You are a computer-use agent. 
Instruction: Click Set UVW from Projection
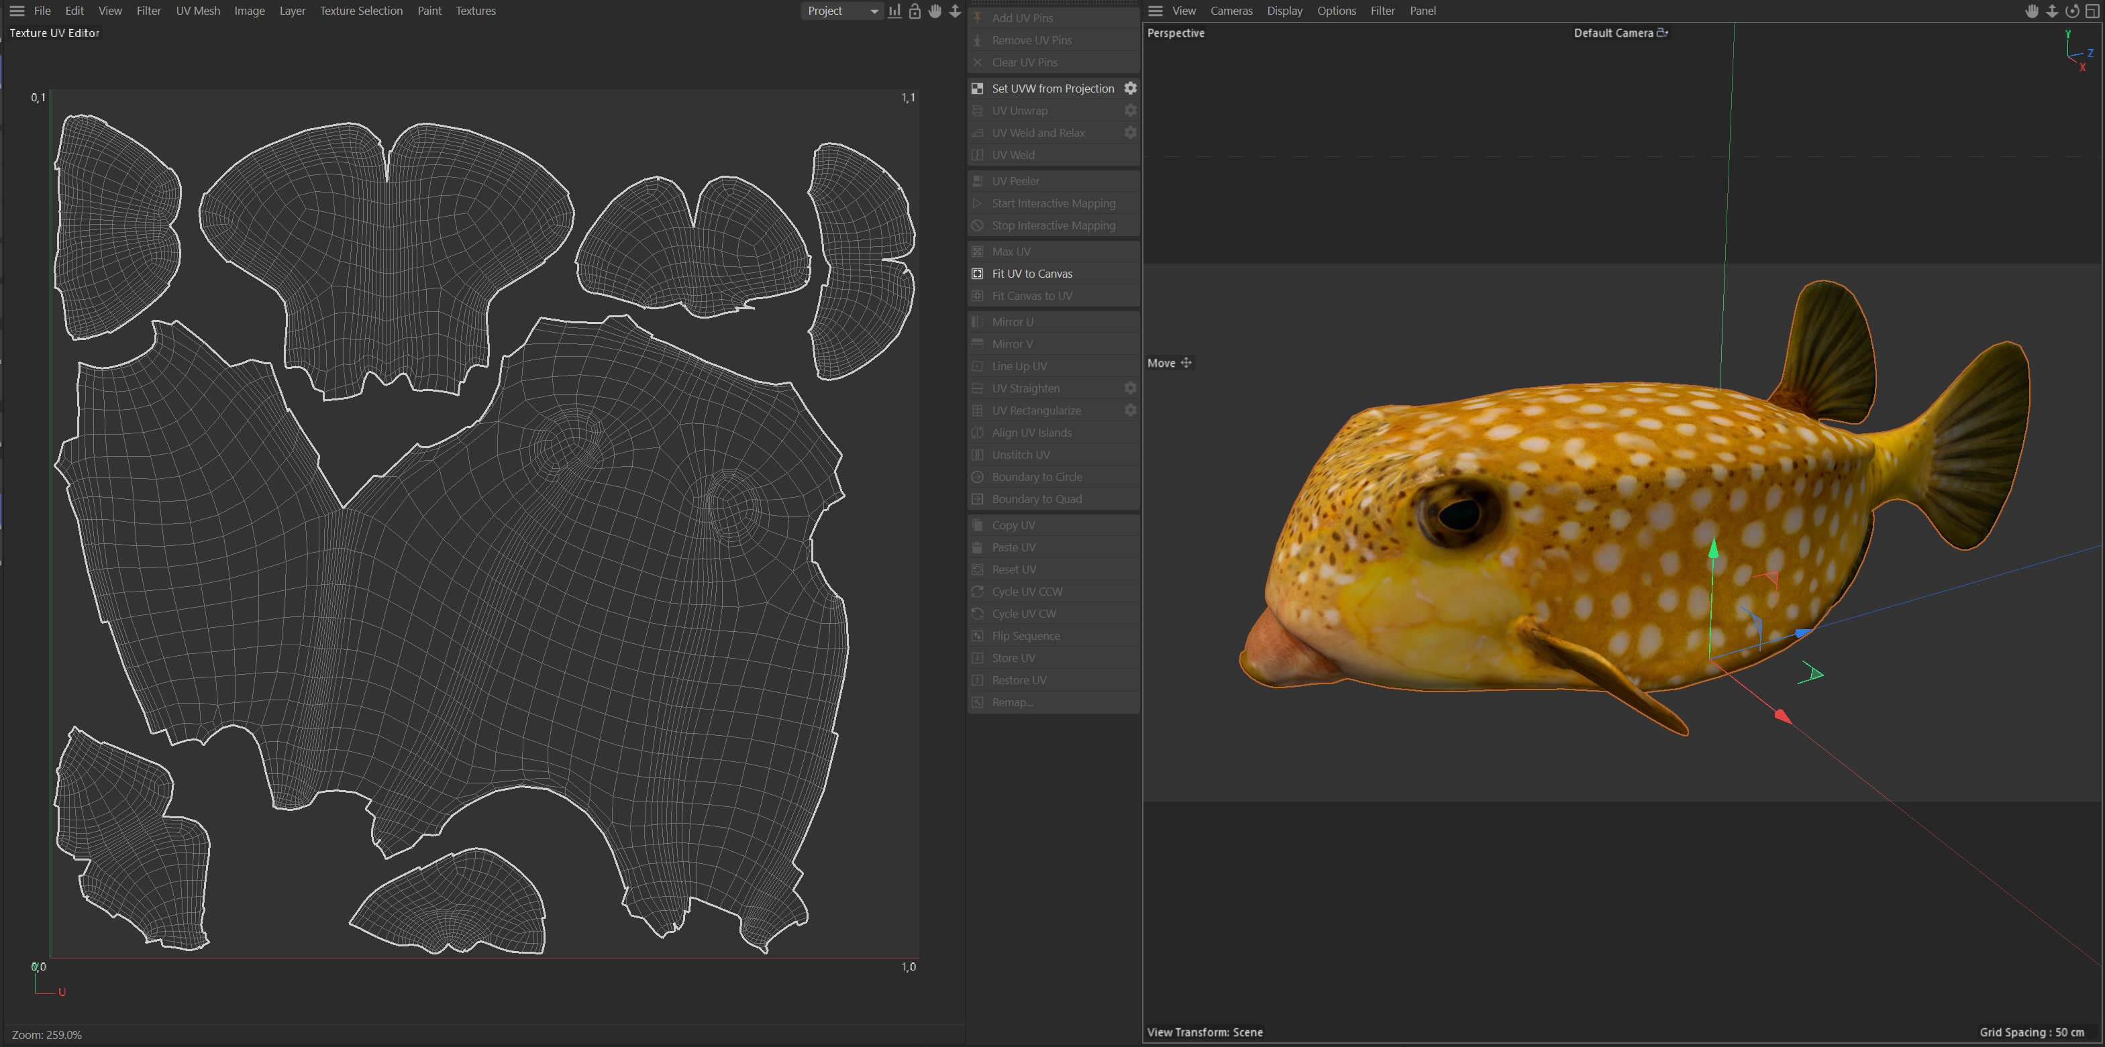[x=1052, y=89]
